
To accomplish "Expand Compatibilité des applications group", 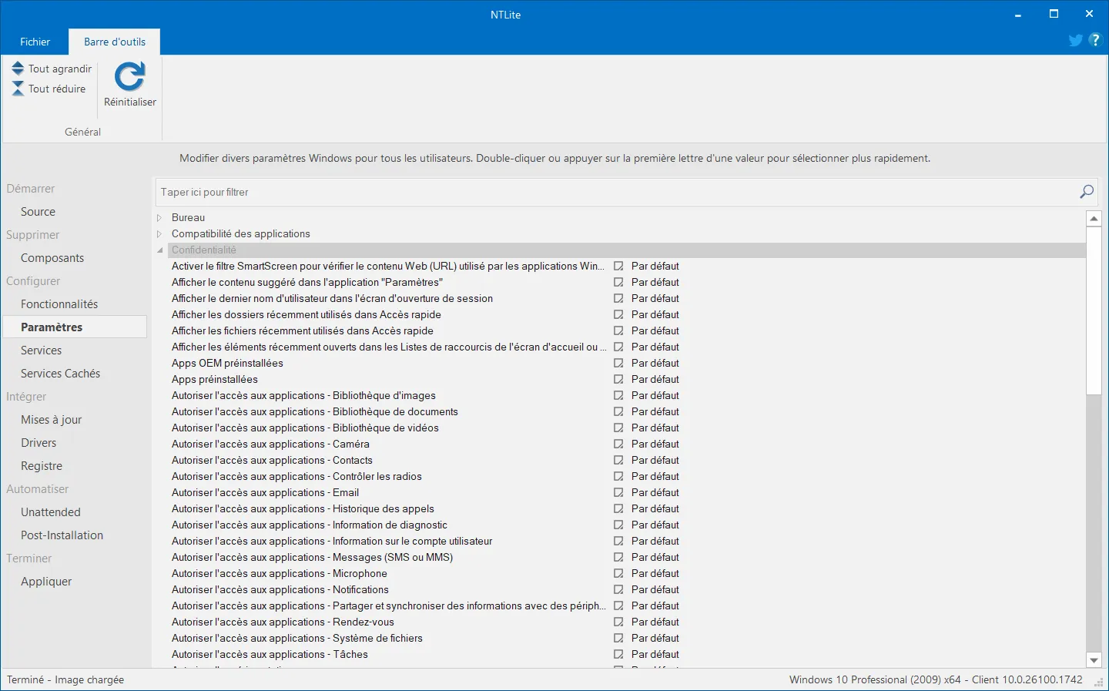I will click(x=159, y=234).
